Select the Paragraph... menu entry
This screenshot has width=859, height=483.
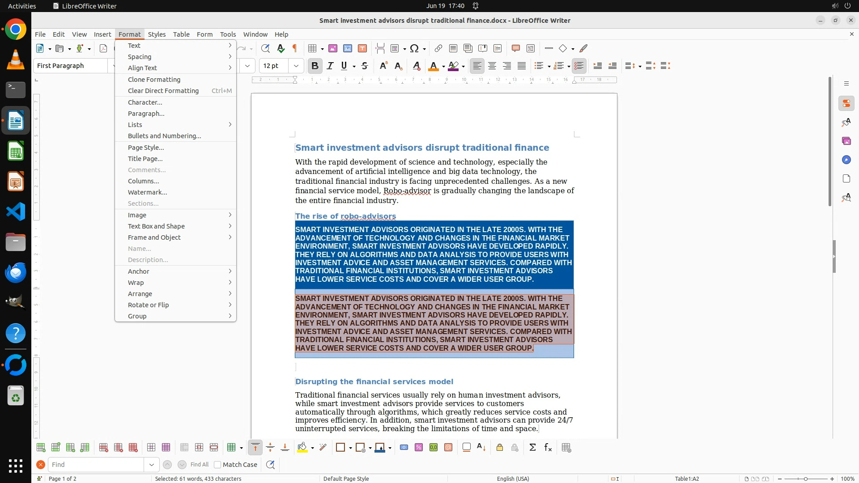tap(146, 114)
